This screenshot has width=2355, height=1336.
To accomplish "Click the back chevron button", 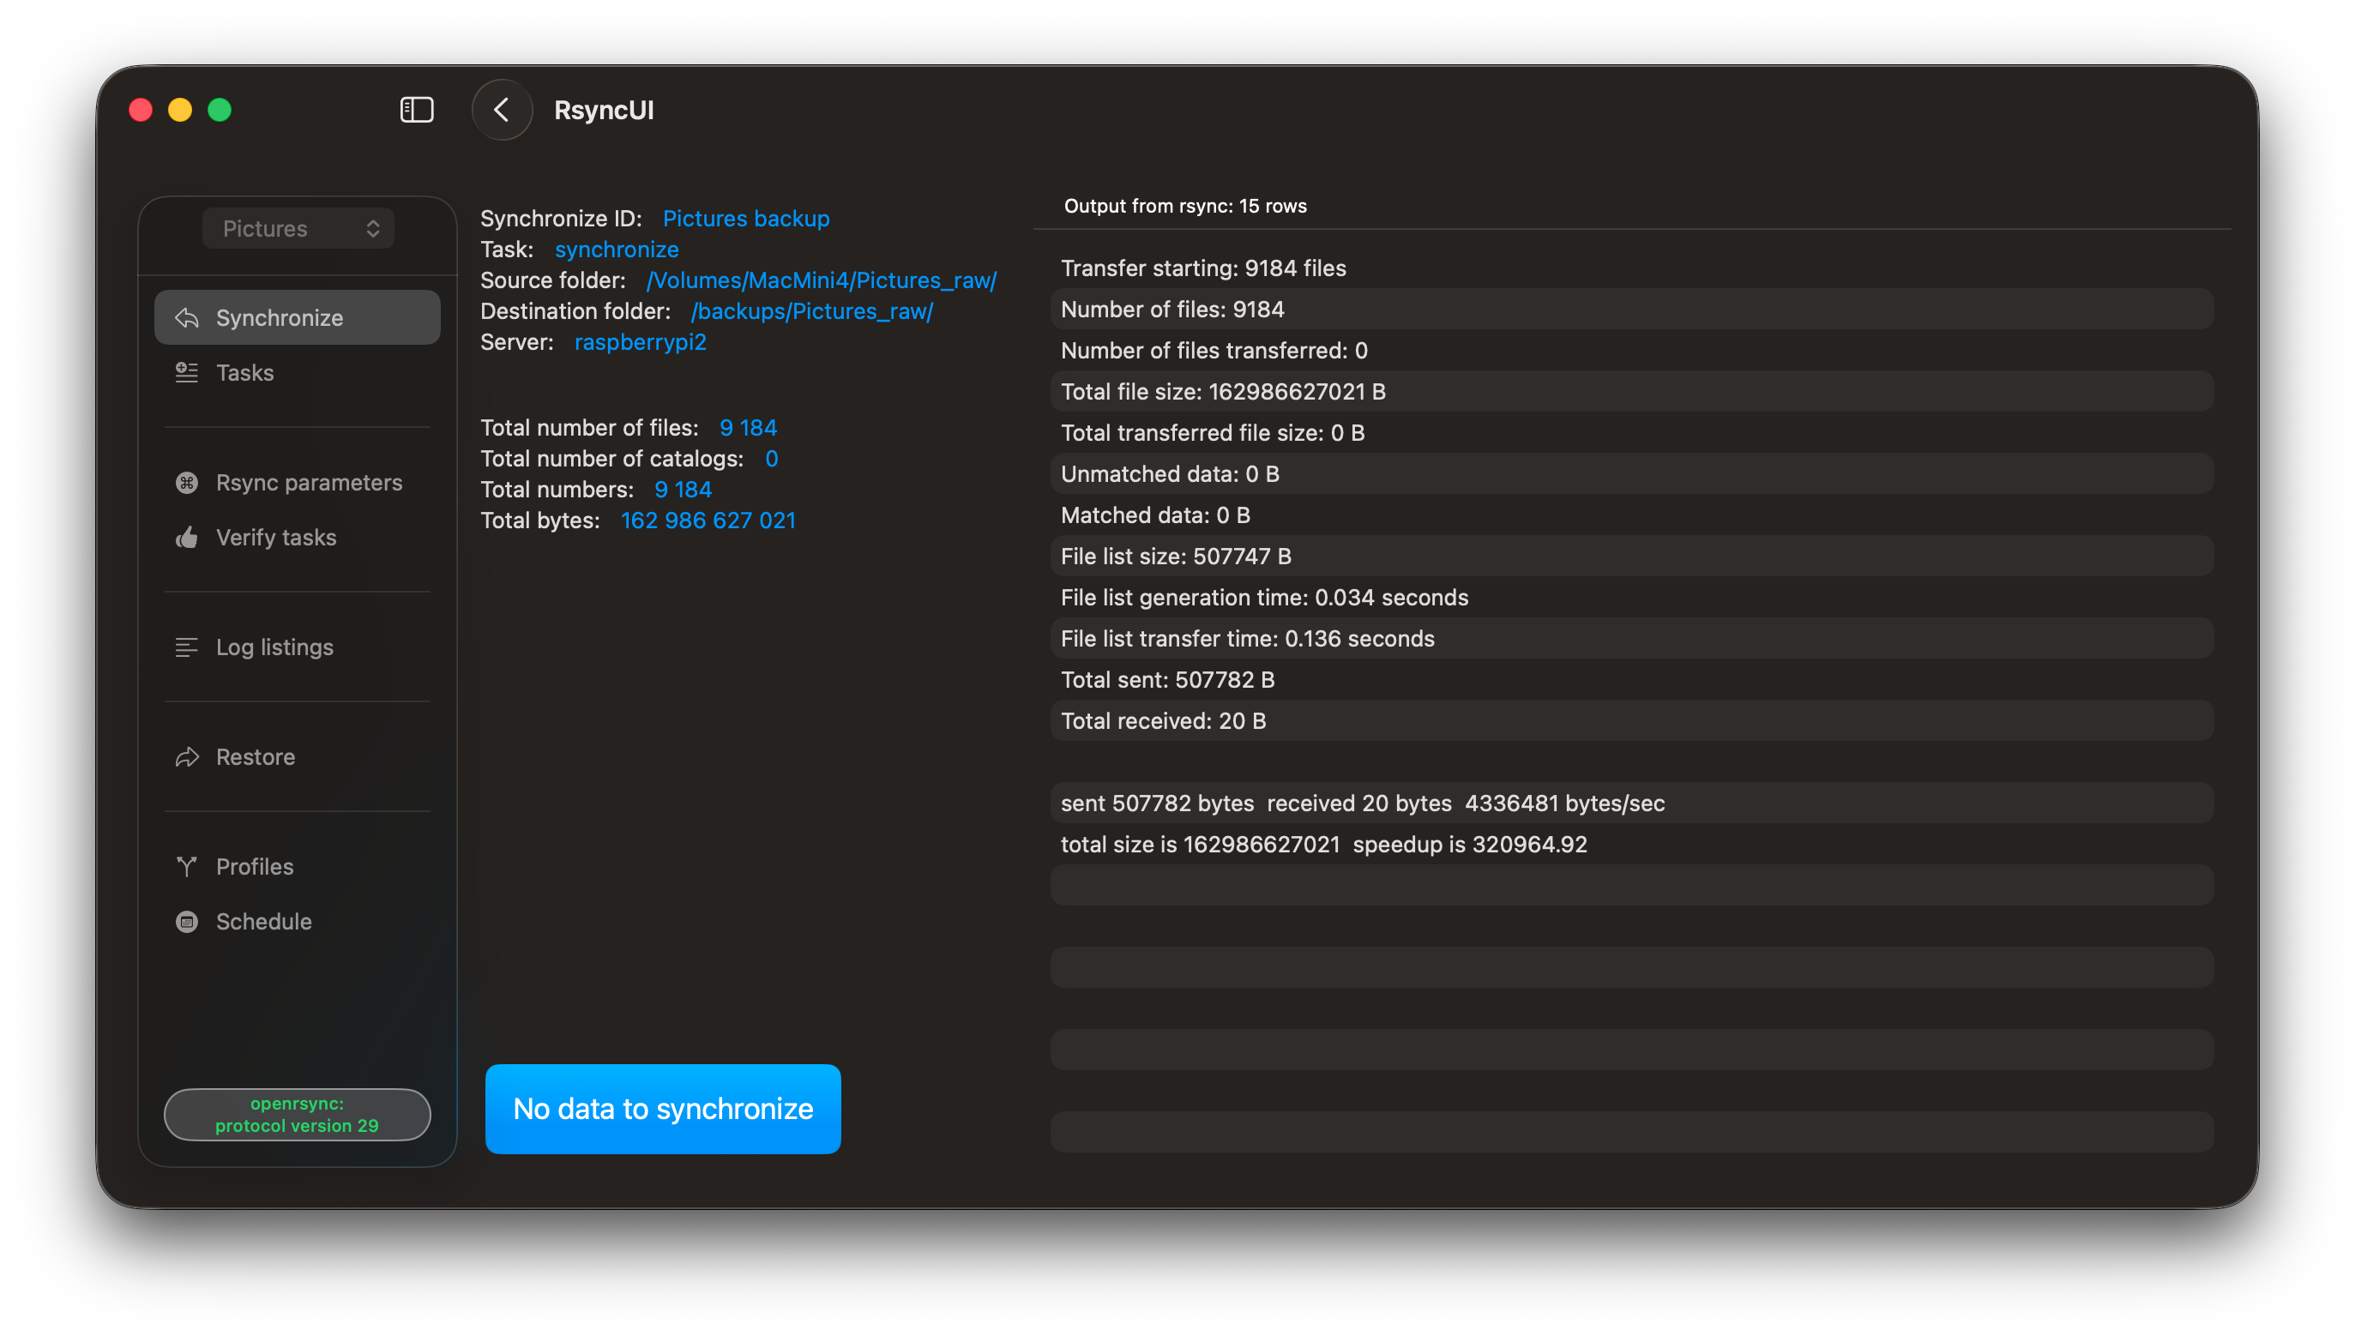I will [502, 110].
